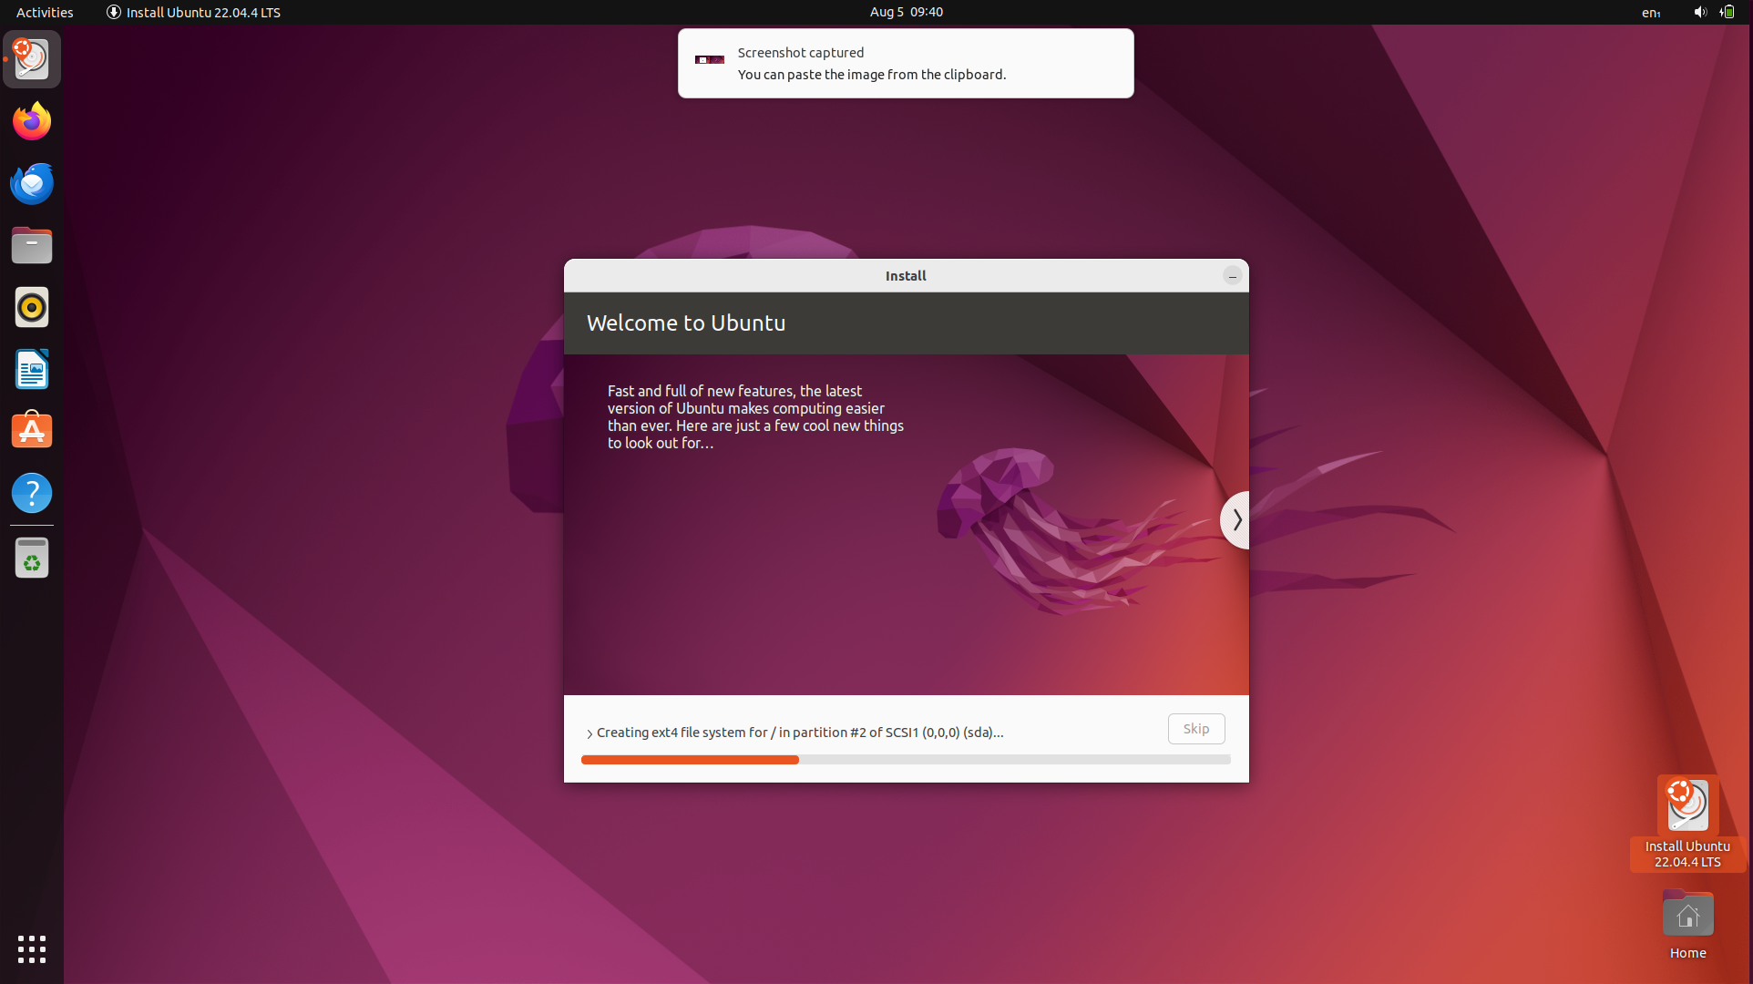
Task: Open Ubuntu Software store
Action: point(32,431)
